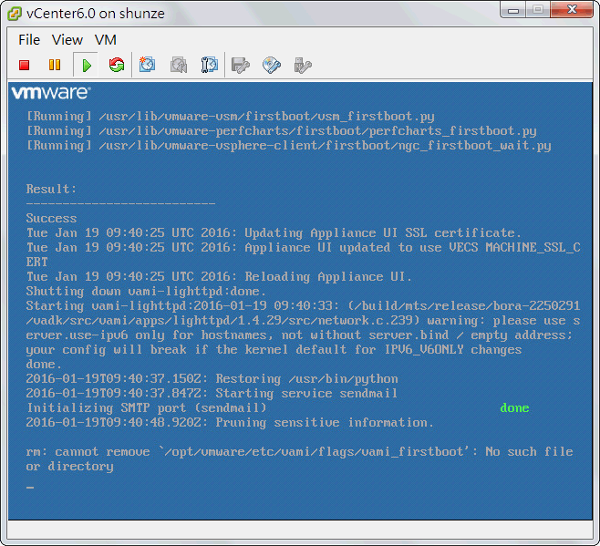Viewport: 600px width, 546px height.
Task: Connect CD/DVD device toolbar icon
Action: [272, 66]
